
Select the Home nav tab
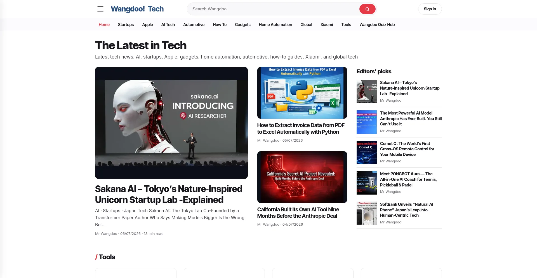coord(104,25)
